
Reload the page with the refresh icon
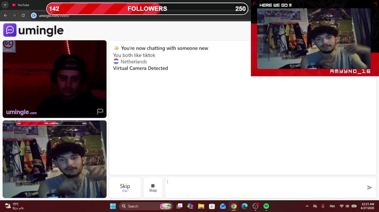click(x=23, y=15)
